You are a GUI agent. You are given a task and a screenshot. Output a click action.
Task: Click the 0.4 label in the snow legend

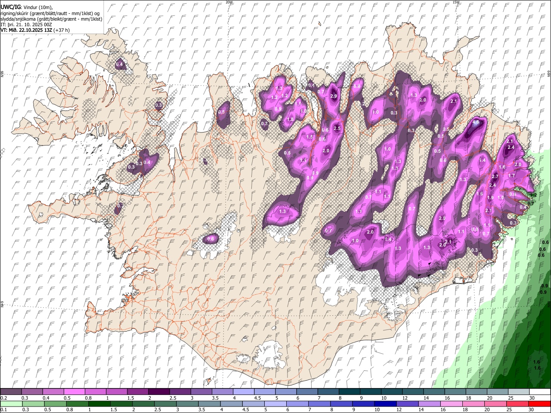(46, 398)
